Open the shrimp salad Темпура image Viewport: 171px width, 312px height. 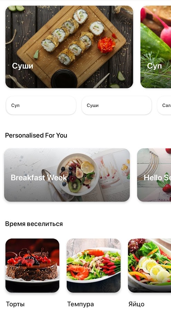pos(93,266)
